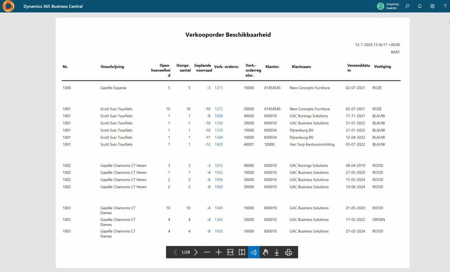Image resolution: width=450 pixels, height=272 pixels.
Task: Zoom in with the plus icon
Action: click(219, 252)
